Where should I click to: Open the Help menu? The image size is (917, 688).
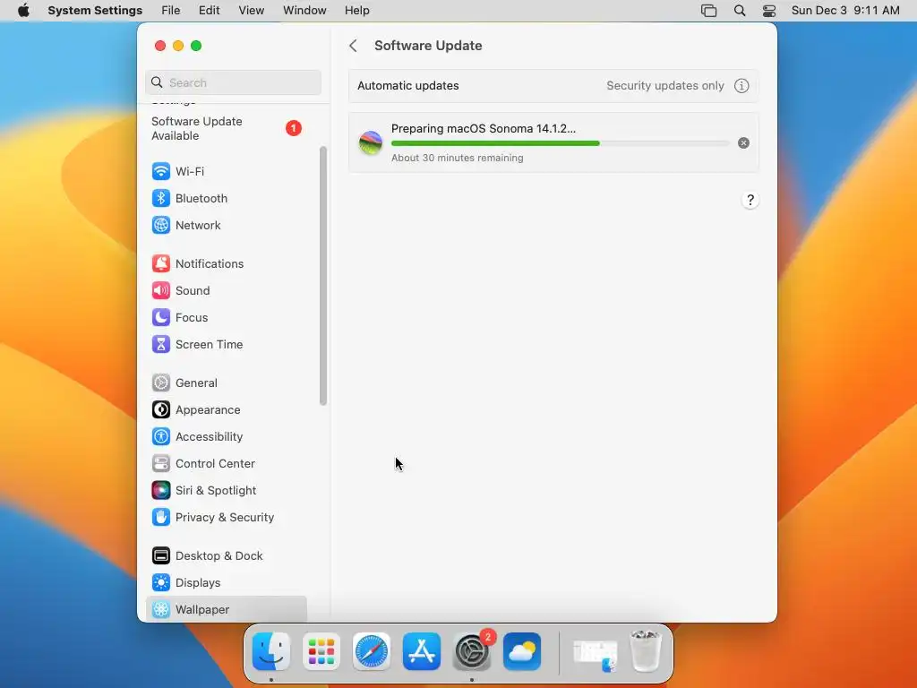356,11
